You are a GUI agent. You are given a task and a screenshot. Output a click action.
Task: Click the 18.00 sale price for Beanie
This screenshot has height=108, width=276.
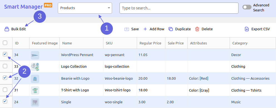click(176, 79)
